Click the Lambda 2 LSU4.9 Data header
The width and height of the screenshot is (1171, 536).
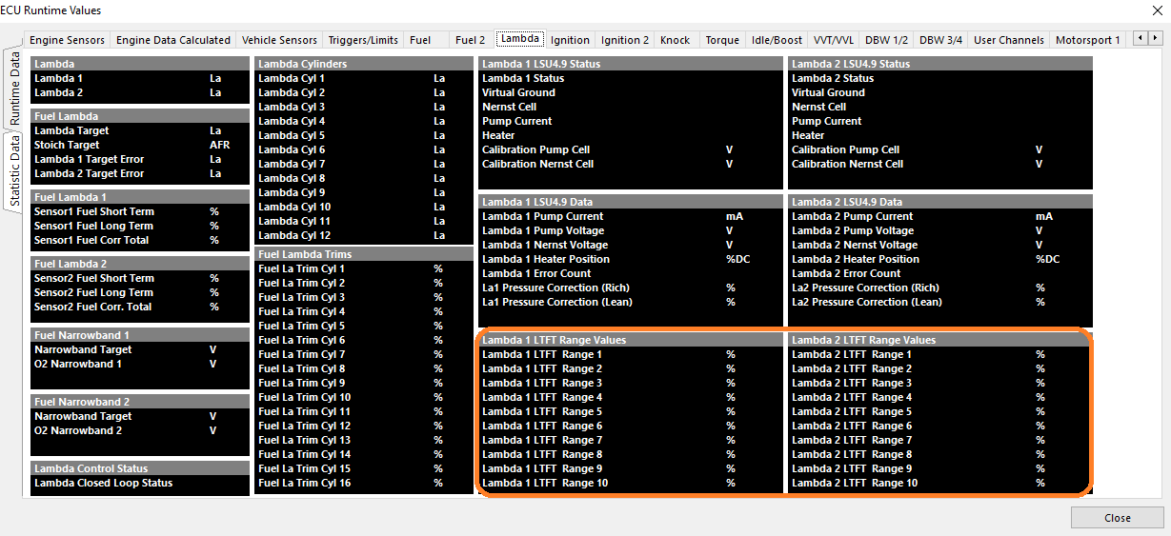[940, 202]
